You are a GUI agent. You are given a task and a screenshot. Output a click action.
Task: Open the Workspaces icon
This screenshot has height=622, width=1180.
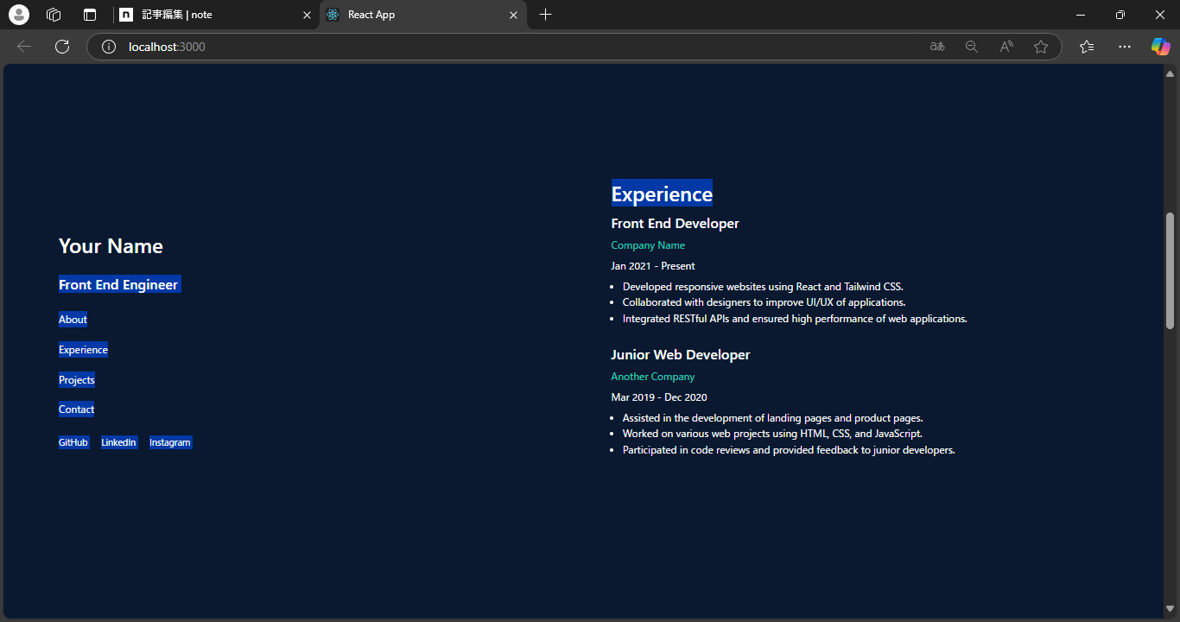(54, 15)
